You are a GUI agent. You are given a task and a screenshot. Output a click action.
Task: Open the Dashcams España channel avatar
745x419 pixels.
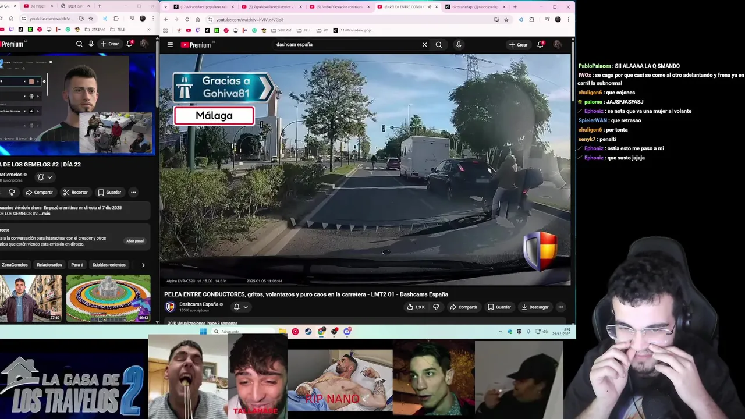point(170,307)
